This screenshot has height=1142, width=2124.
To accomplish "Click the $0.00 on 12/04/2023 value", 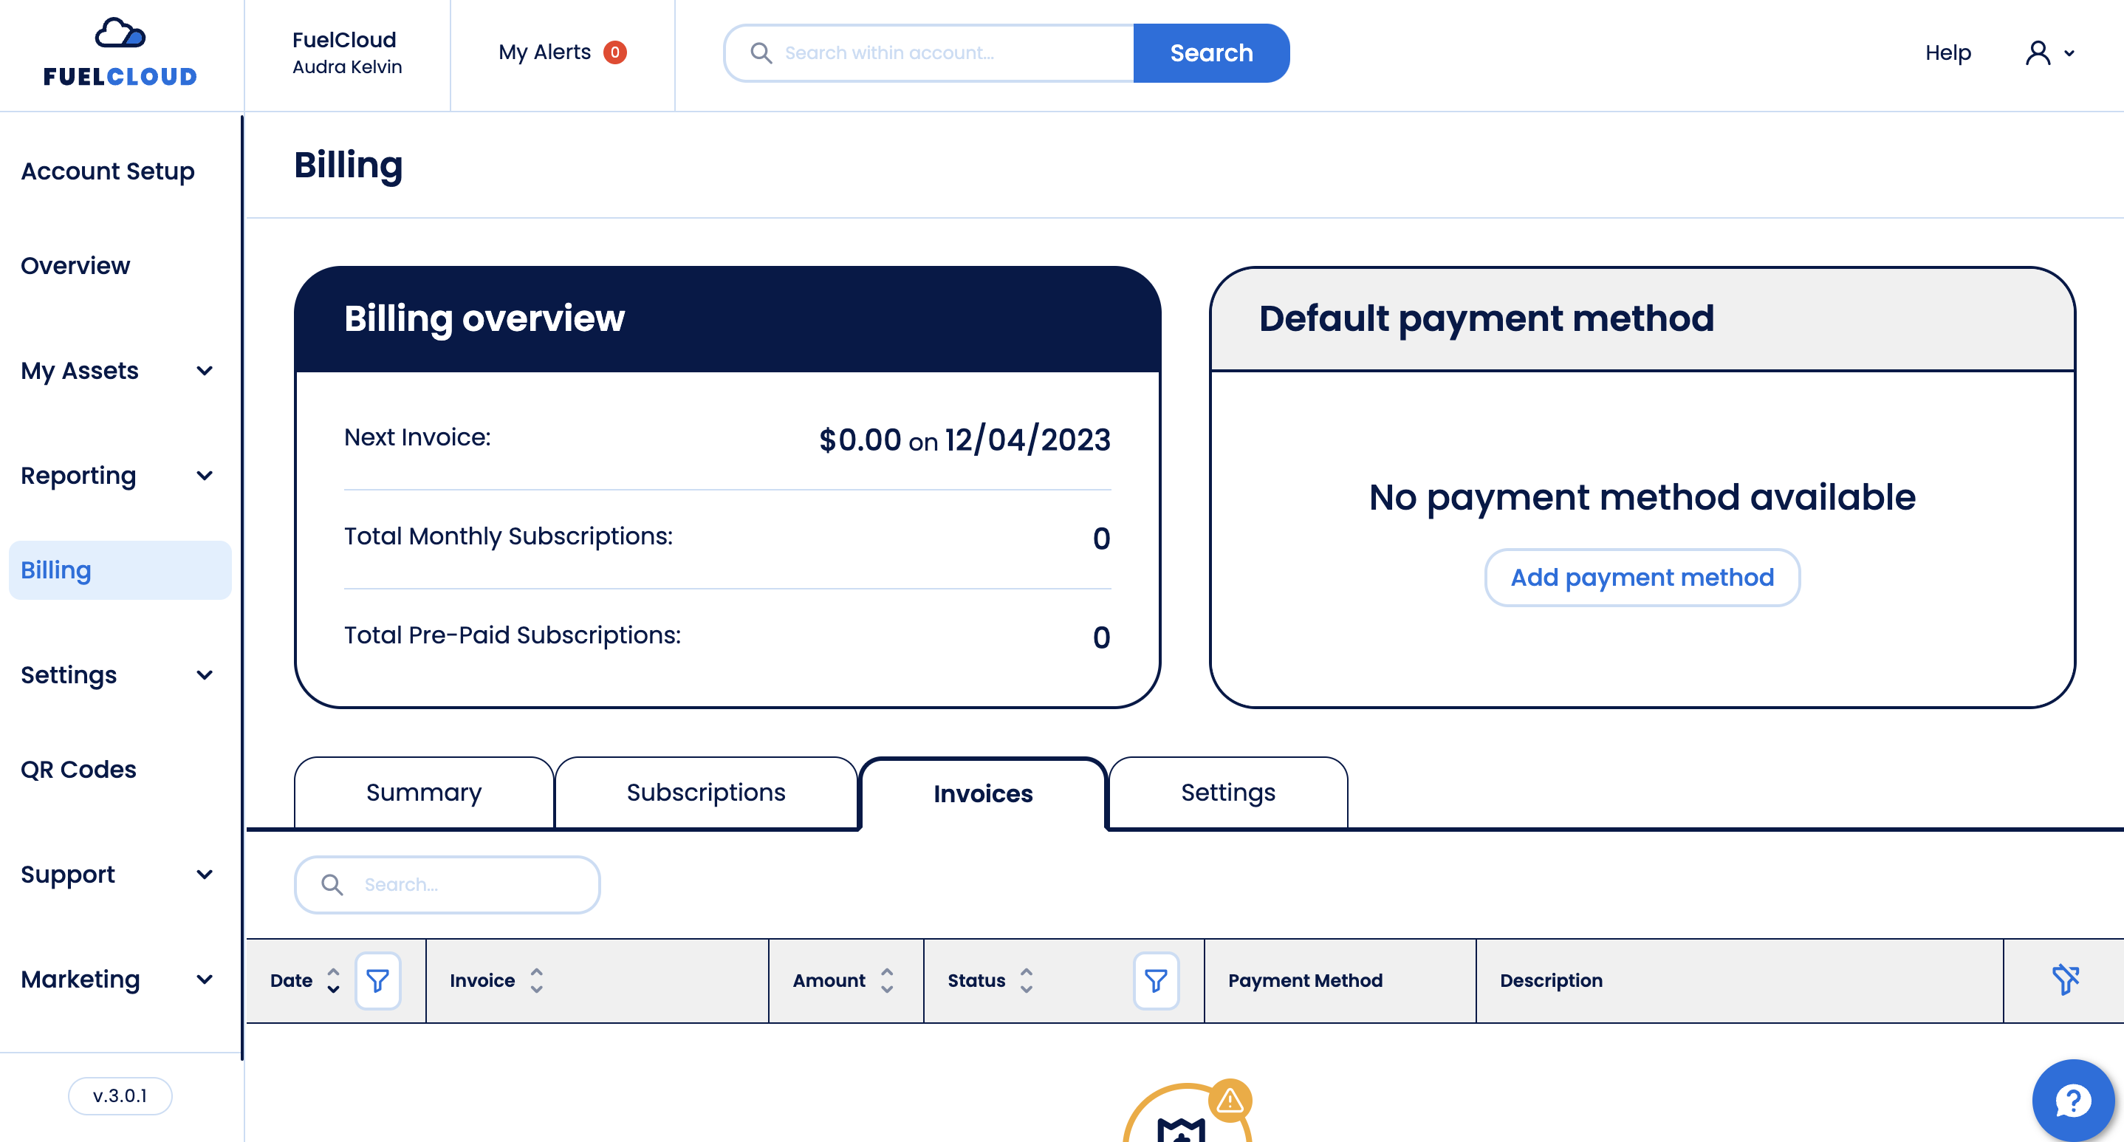I will click(965, 440).
